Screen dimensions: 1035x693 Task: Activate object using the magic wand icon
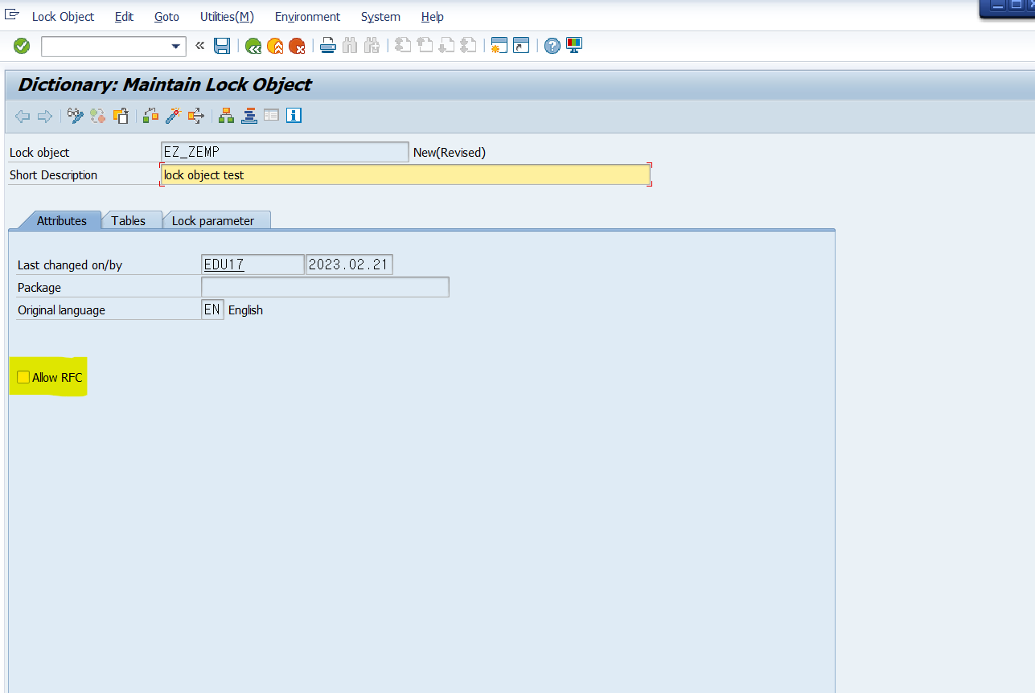[173, 116]
